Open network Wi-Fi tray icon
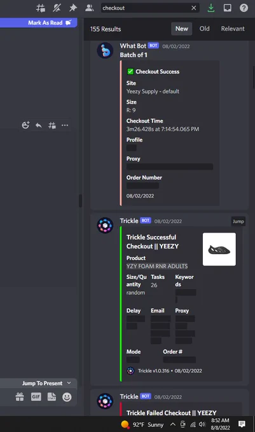The width and height of the screenshot is (255, 432). (193, 424)
